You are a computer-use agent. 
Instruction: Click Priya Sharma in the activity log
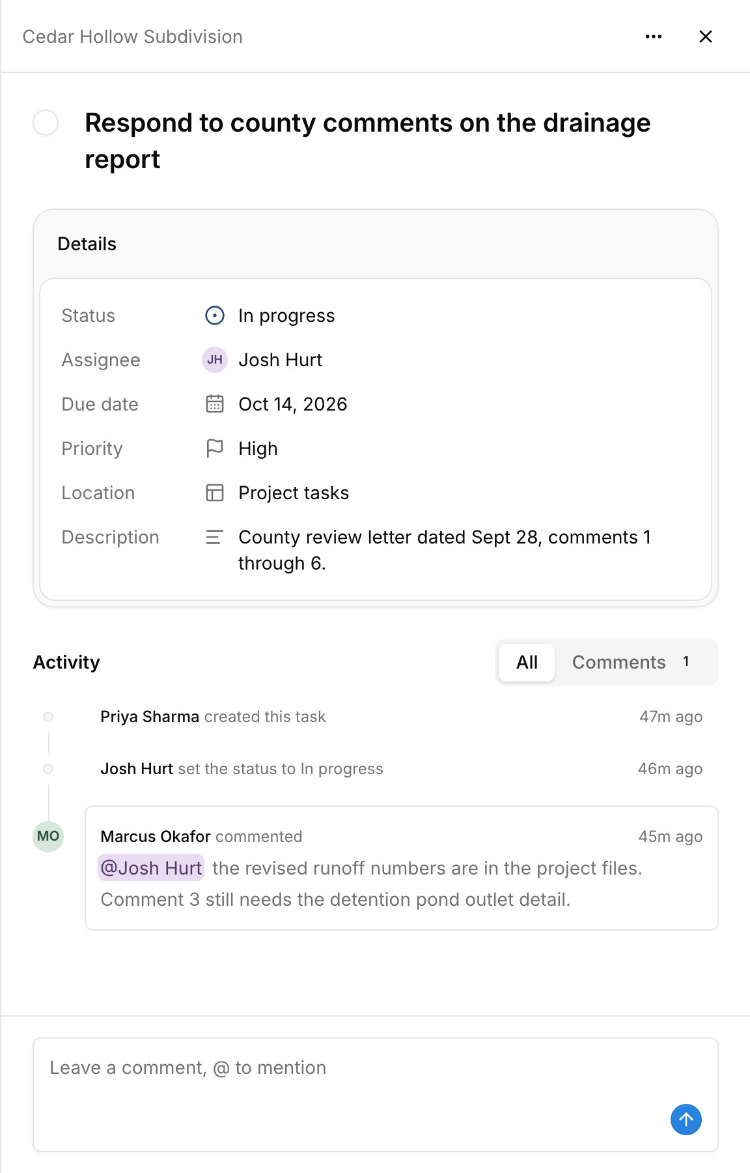tap(150, 717)
